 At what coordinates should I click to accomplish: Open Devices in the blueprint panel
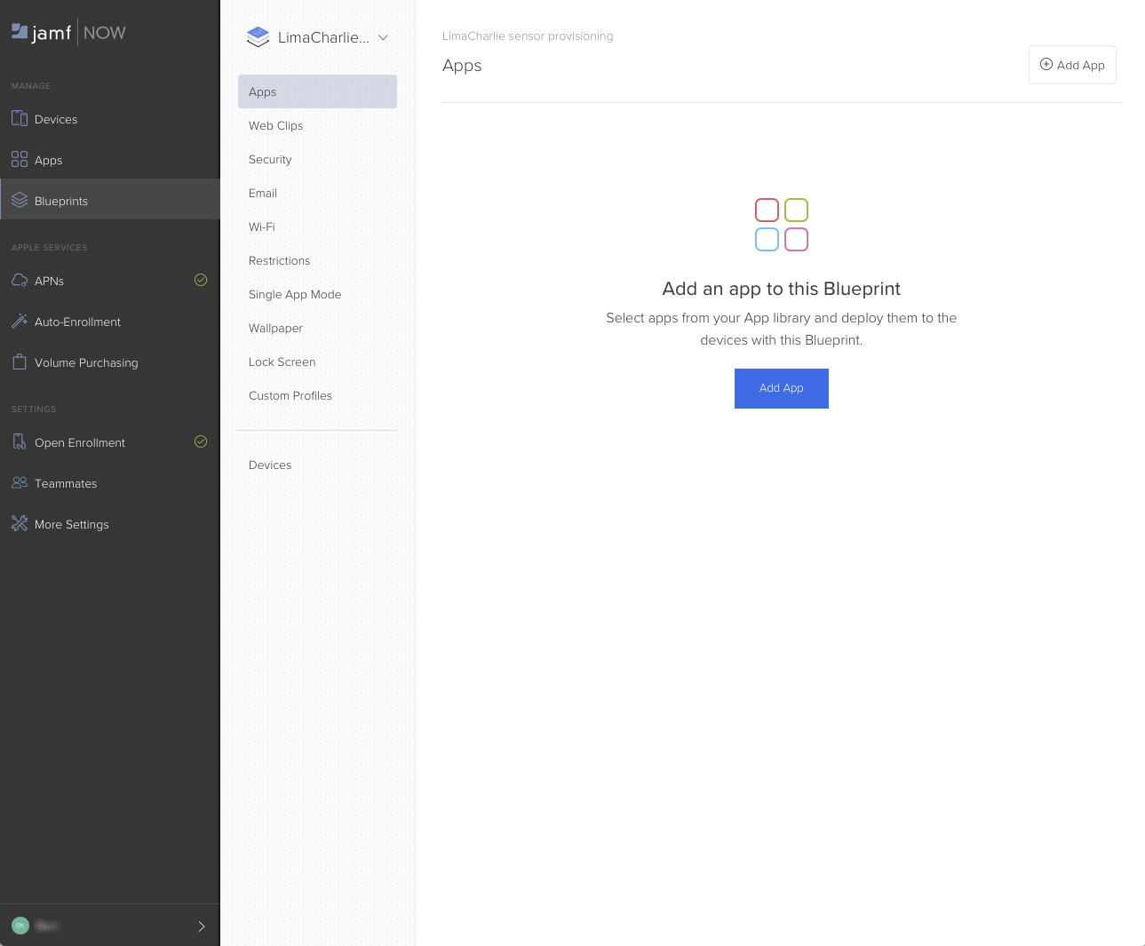tap(270, 465)
